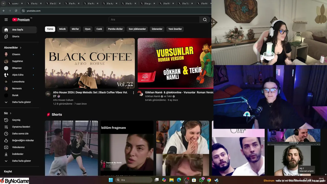Select the Pembe diziler filter chip
Screen dimensions: 327x184
tap(115, 29)
